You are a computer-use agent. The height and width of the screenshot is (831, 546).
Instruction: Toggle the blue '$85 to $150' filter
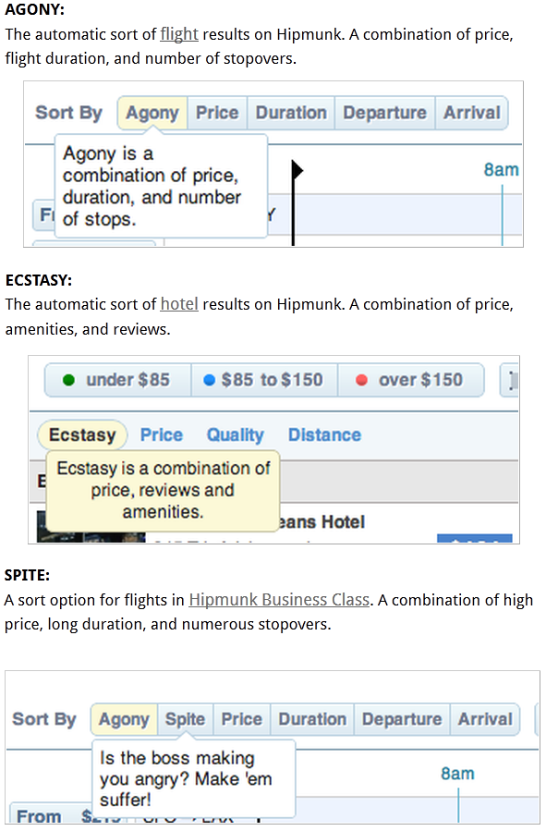[263, 380]
